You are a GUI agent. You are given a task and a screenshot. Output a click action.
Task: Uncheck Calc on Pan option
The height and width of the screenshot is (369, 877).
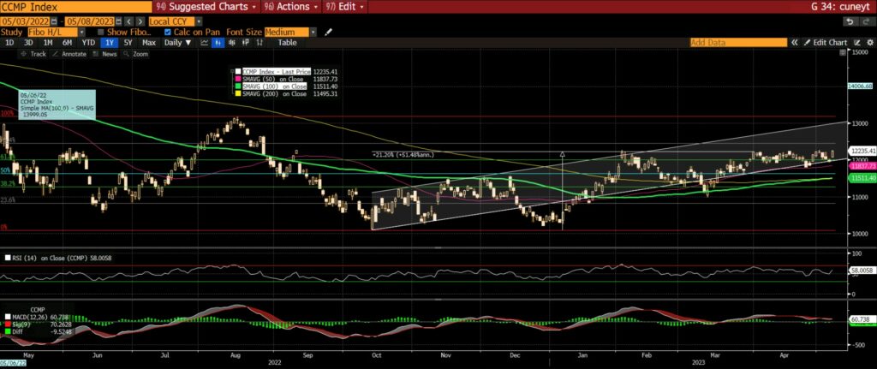168,31
